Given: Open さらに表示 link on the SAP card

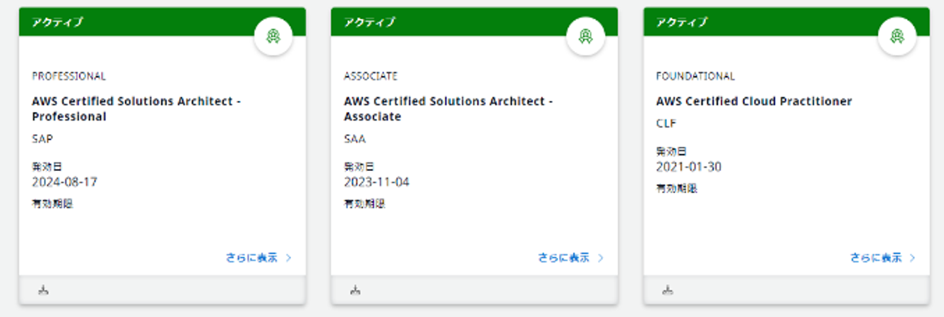Looking at the screenshot, I should point(252,258).
